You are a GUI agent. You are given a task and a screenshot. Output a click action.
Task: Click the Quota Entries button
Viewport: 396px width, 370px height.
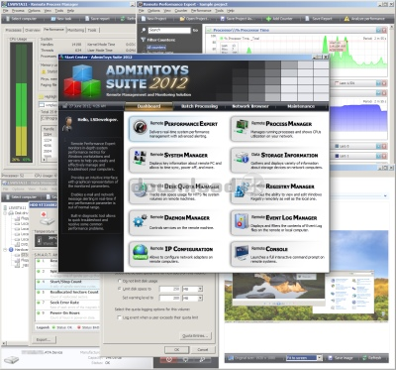tap(196, 336)
